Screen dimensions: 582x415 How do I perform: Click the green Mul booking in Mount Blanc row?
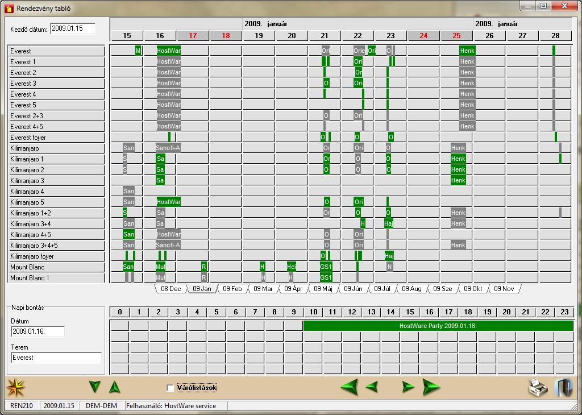160,267
